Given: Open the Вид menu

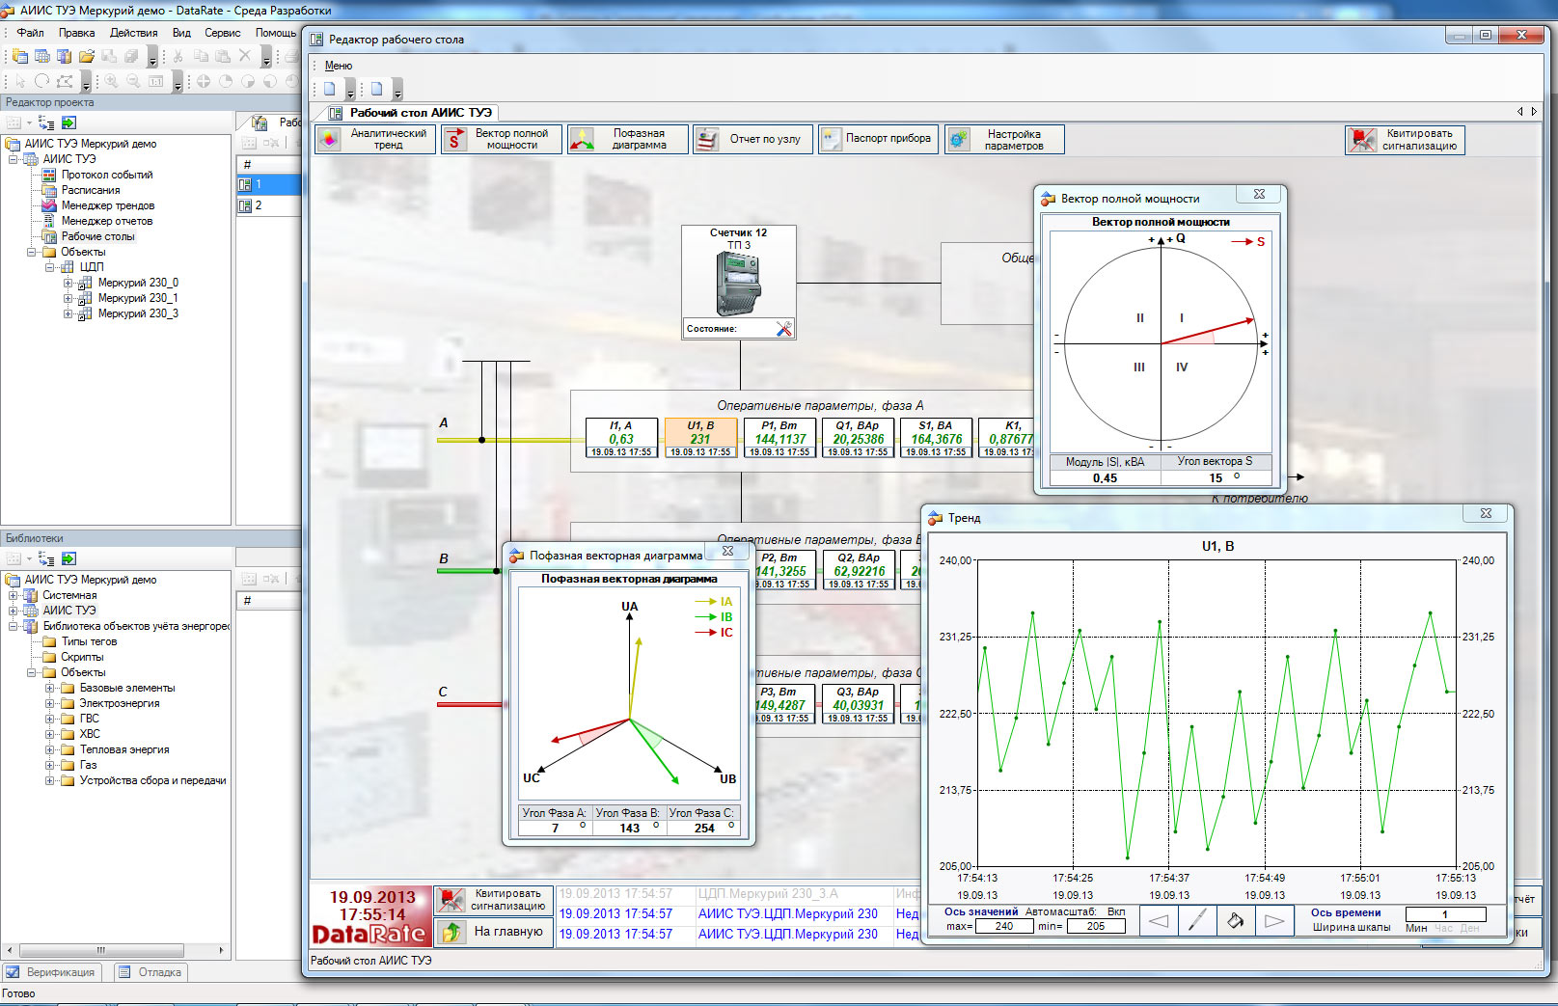Looking at the screenshot, I should point(181,33).
